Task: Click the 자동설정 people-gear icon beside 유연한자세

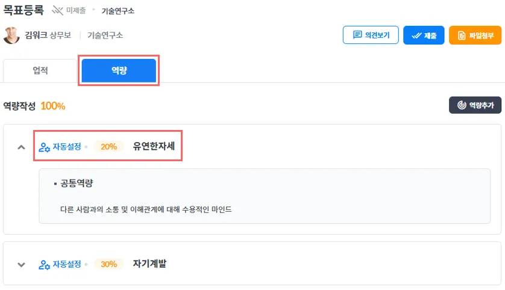Action: point(44,147)
